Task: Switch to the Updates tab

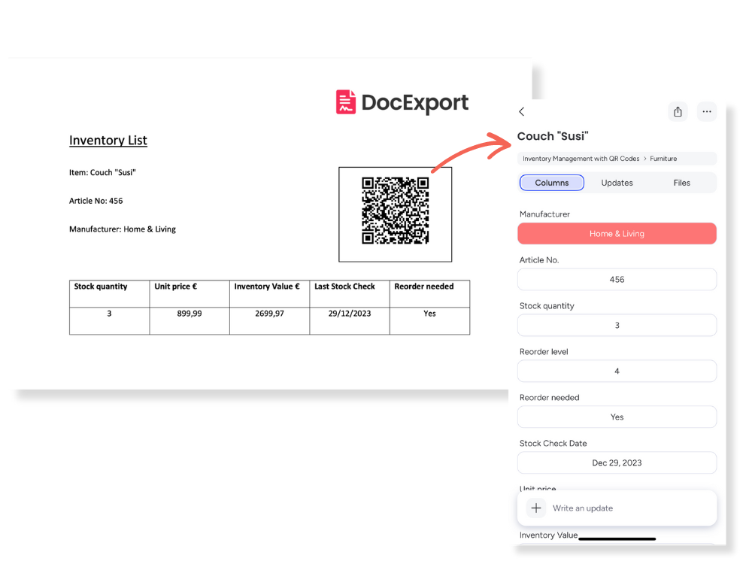Action: [617, 183]
